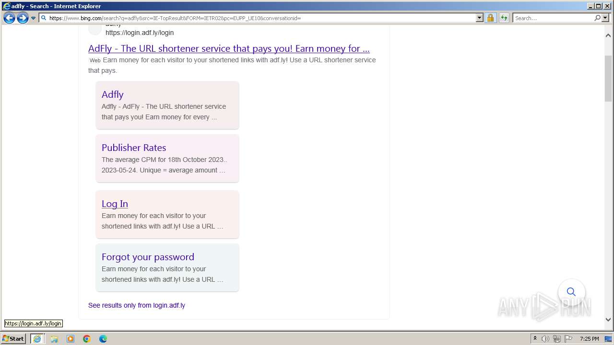Click the network tray icon

[557, 339]
